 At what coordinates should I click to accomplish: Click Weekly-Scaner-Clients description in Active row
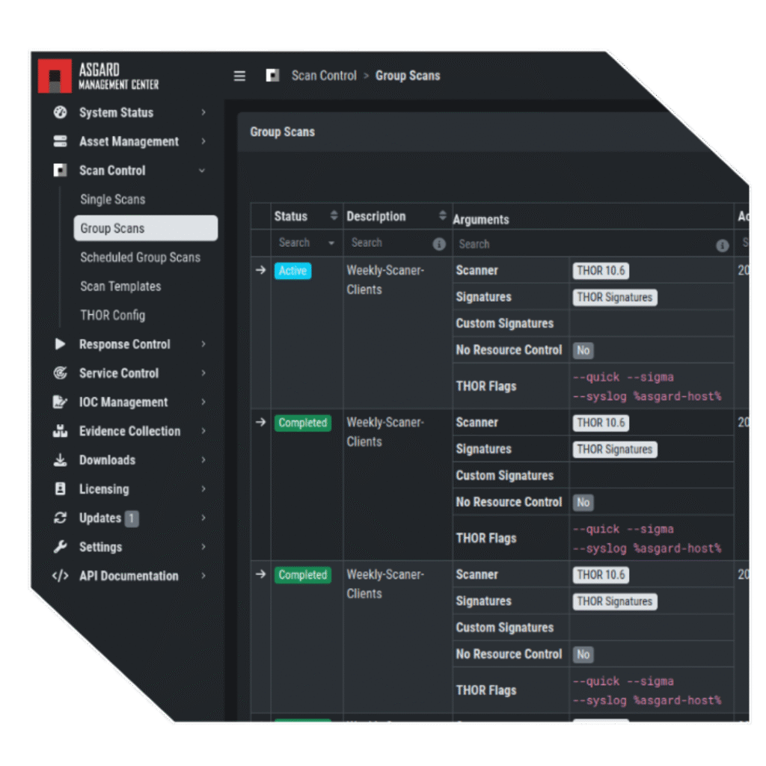[x=385, y=280]
